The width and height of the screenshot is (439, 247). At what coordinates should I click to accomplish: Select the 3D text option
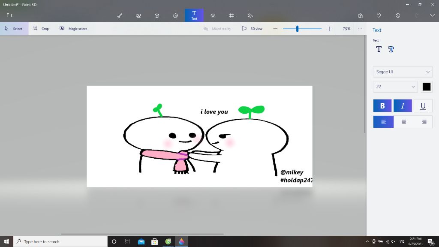coord(391,49)
